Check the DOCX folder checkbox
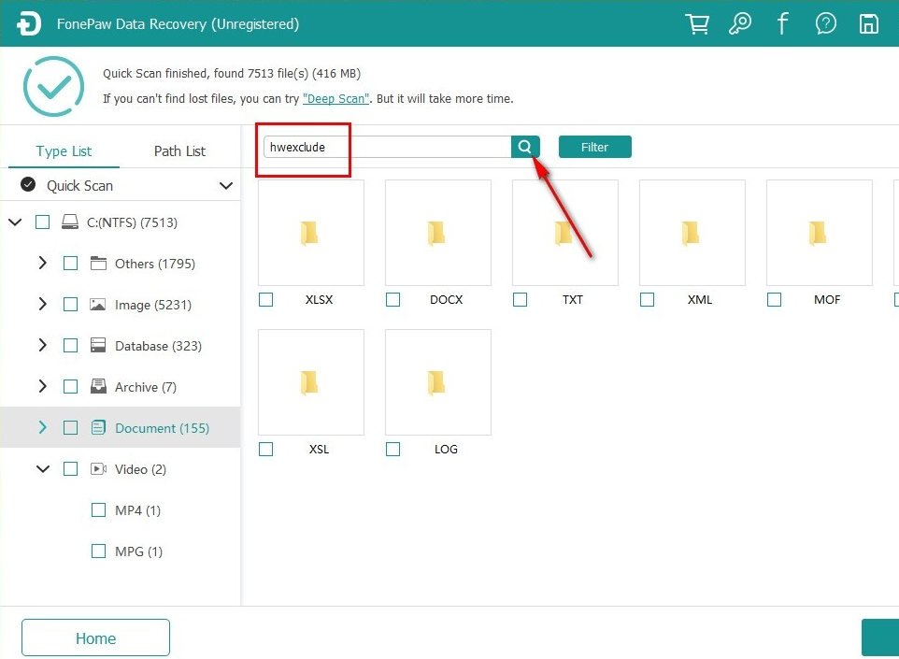Viewport: 899px width, 659px height. click(x=392, y=299)
